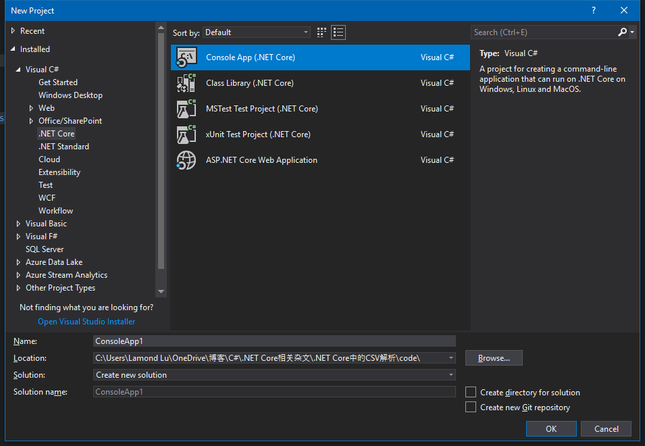Expand the Other Project Types node
This screenshot has height=446, width=645.
pyautogui.click(x=18, y=288)
